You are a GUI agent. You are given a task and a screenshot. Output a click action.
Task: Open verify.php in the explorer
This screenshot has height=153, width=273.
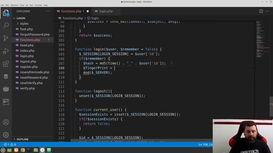click(27, 88)
